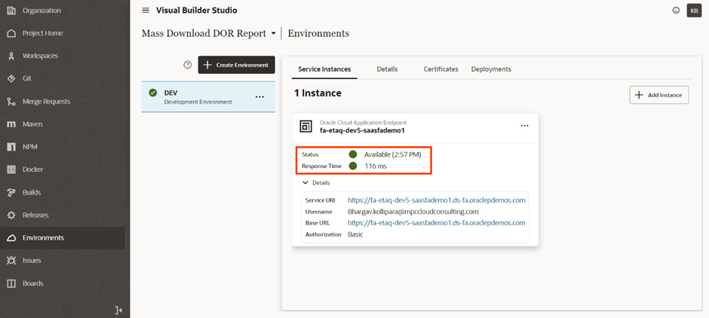Switch to the Service Instances tab
Screen dimensions: 709x318
click(x=324, y=69)
